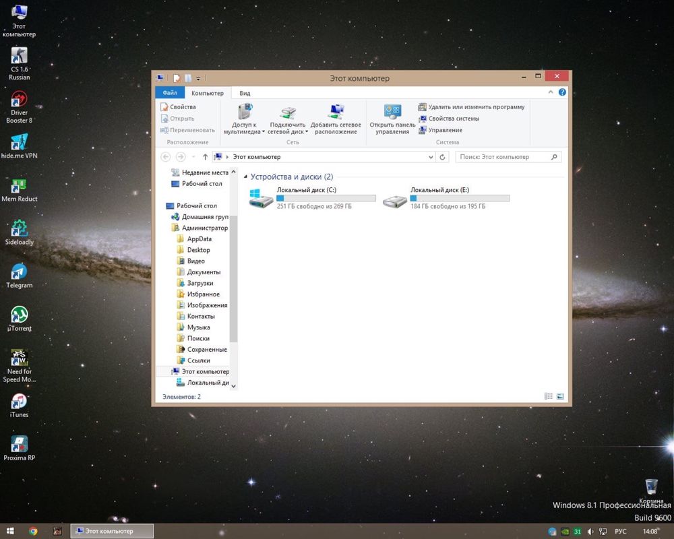Select Локальный диск (C:) drive
The image size is (674, 539).
click(313, 198)
